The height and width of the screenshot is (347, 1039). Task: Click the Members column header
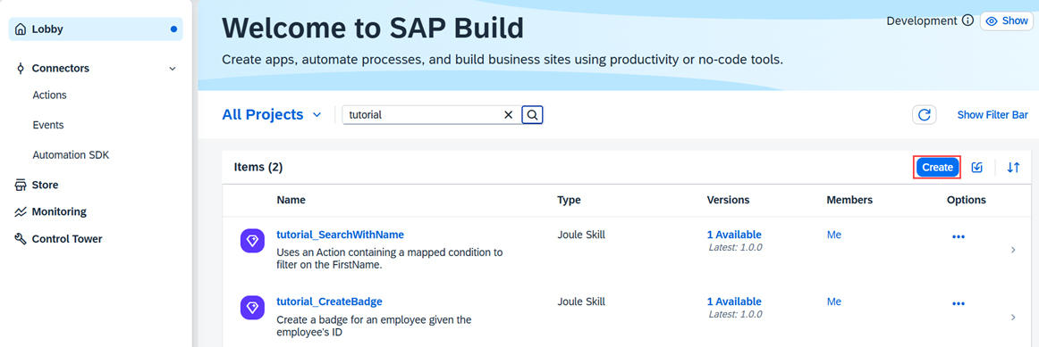click(849, 200)
